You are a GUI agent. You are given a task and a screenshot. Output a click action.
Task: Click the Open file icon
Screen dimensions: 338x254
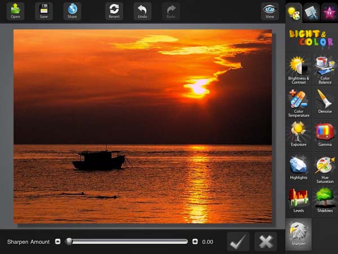15,11
